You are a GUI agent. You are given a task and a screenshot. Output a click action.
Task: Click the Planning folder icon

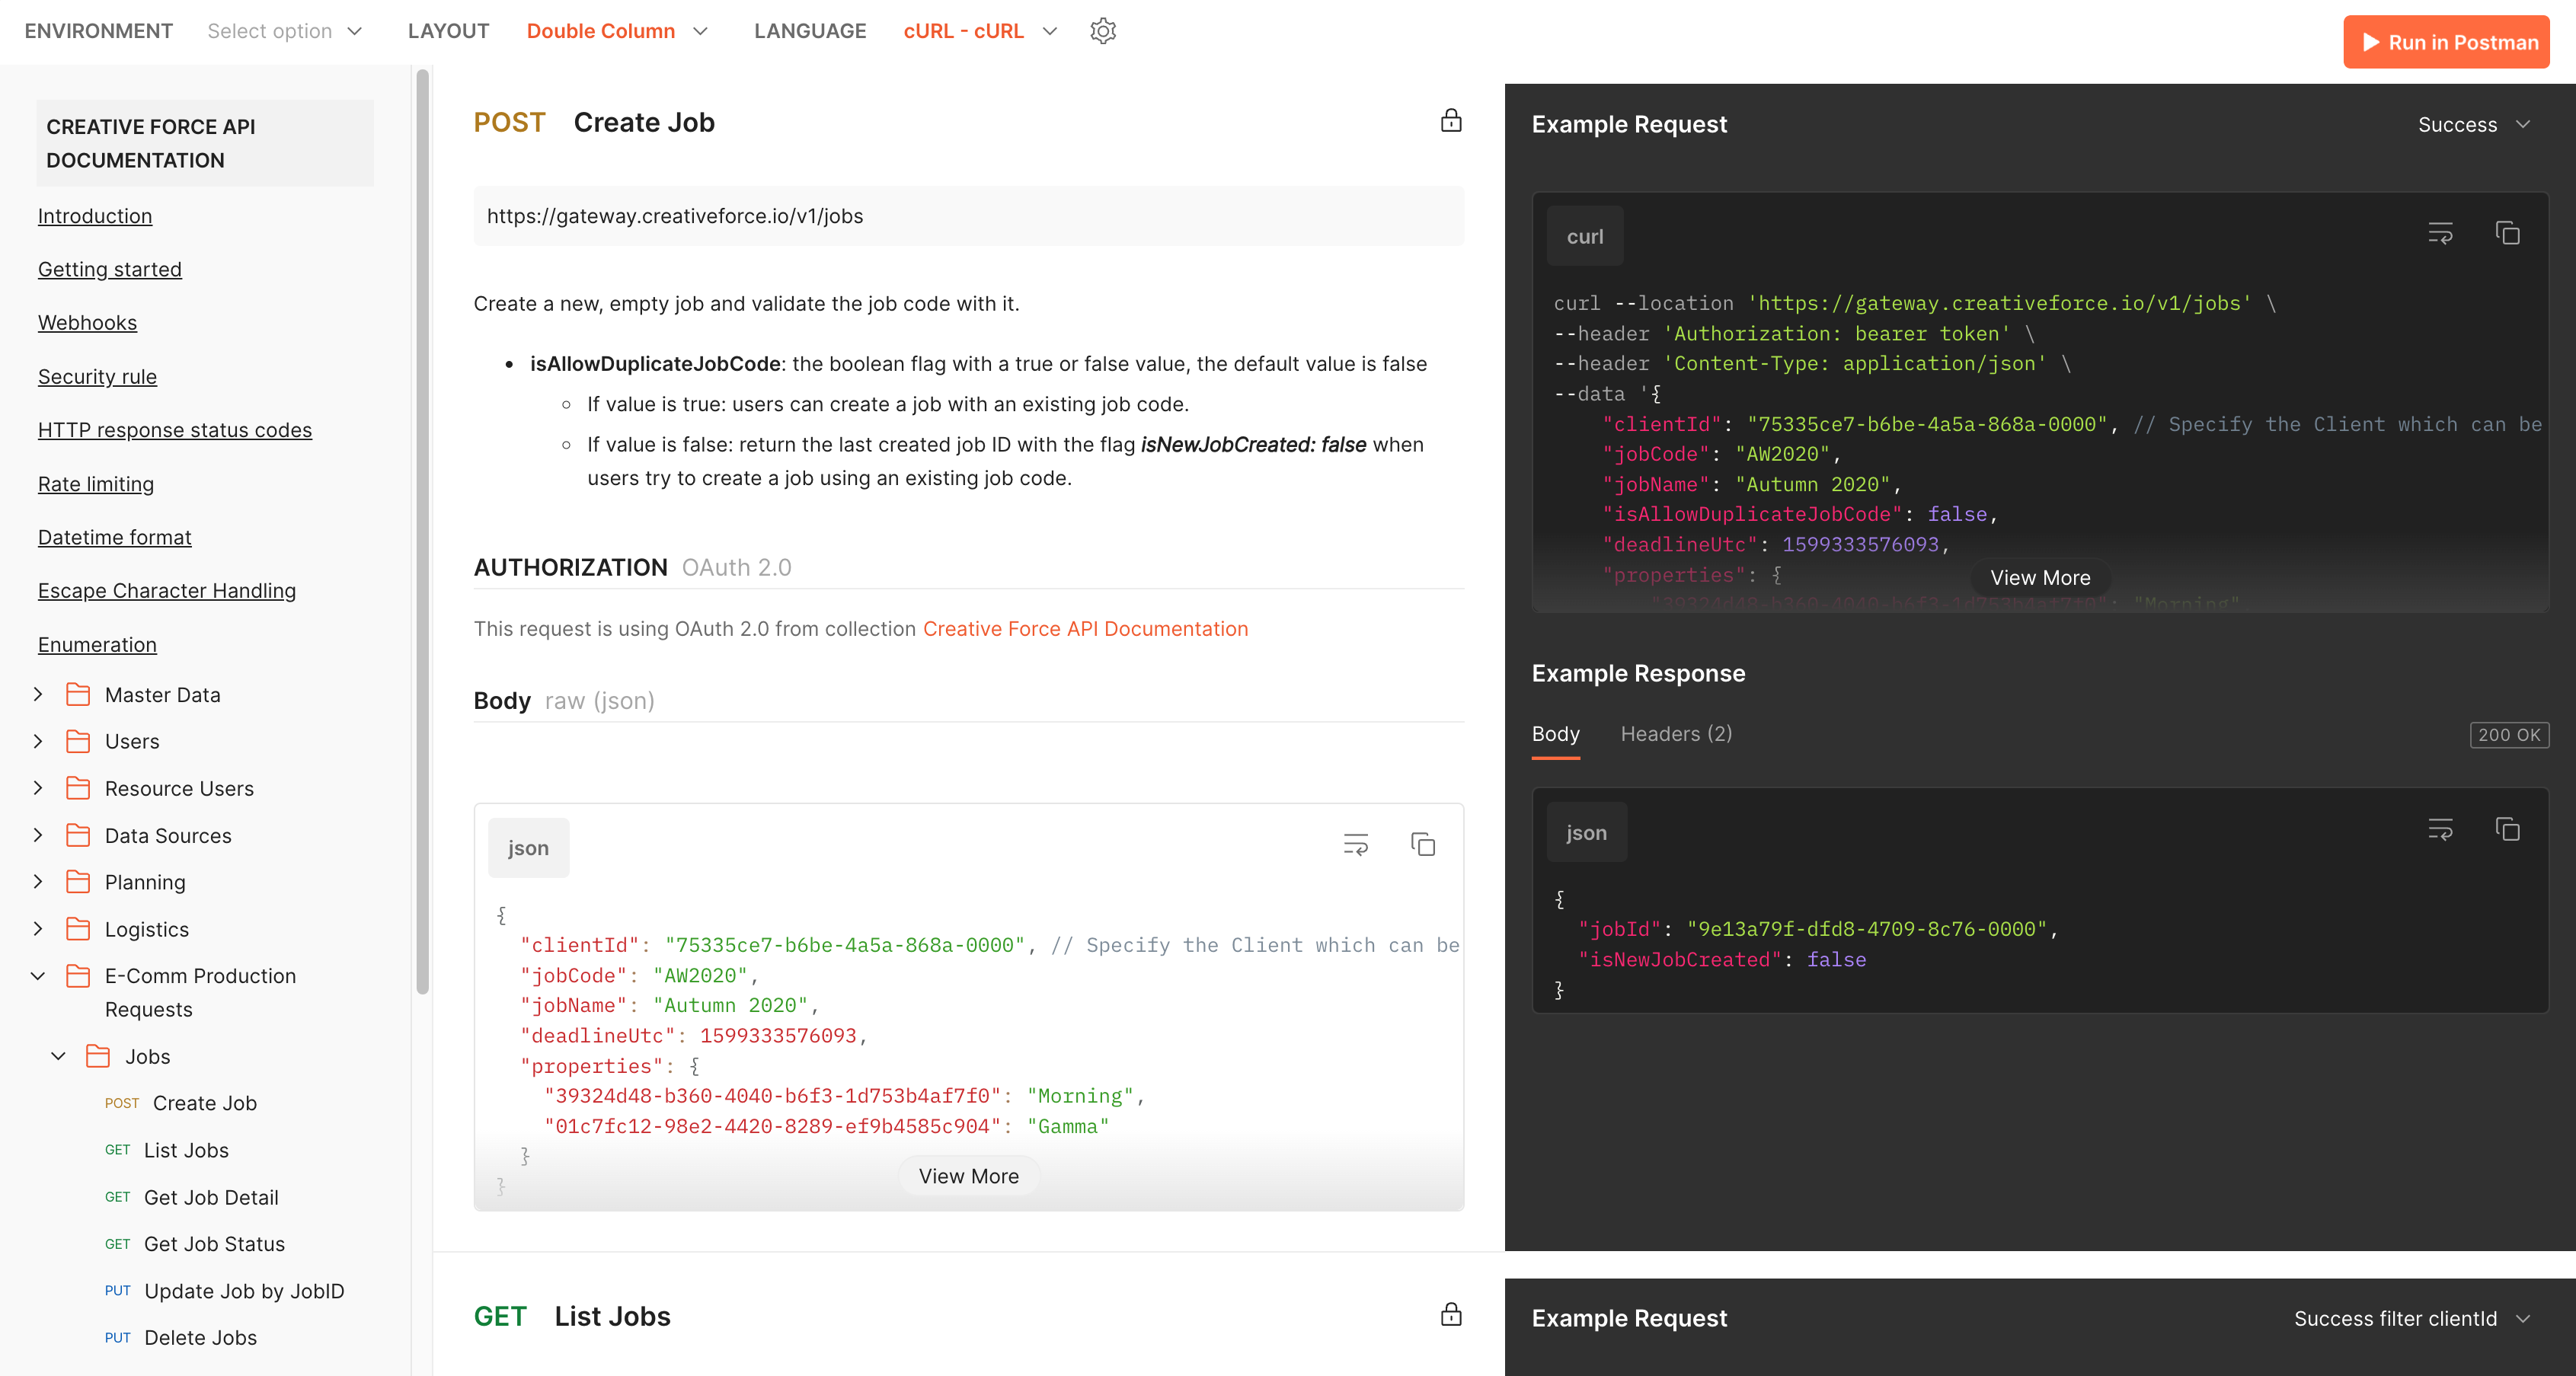[79, 882]
